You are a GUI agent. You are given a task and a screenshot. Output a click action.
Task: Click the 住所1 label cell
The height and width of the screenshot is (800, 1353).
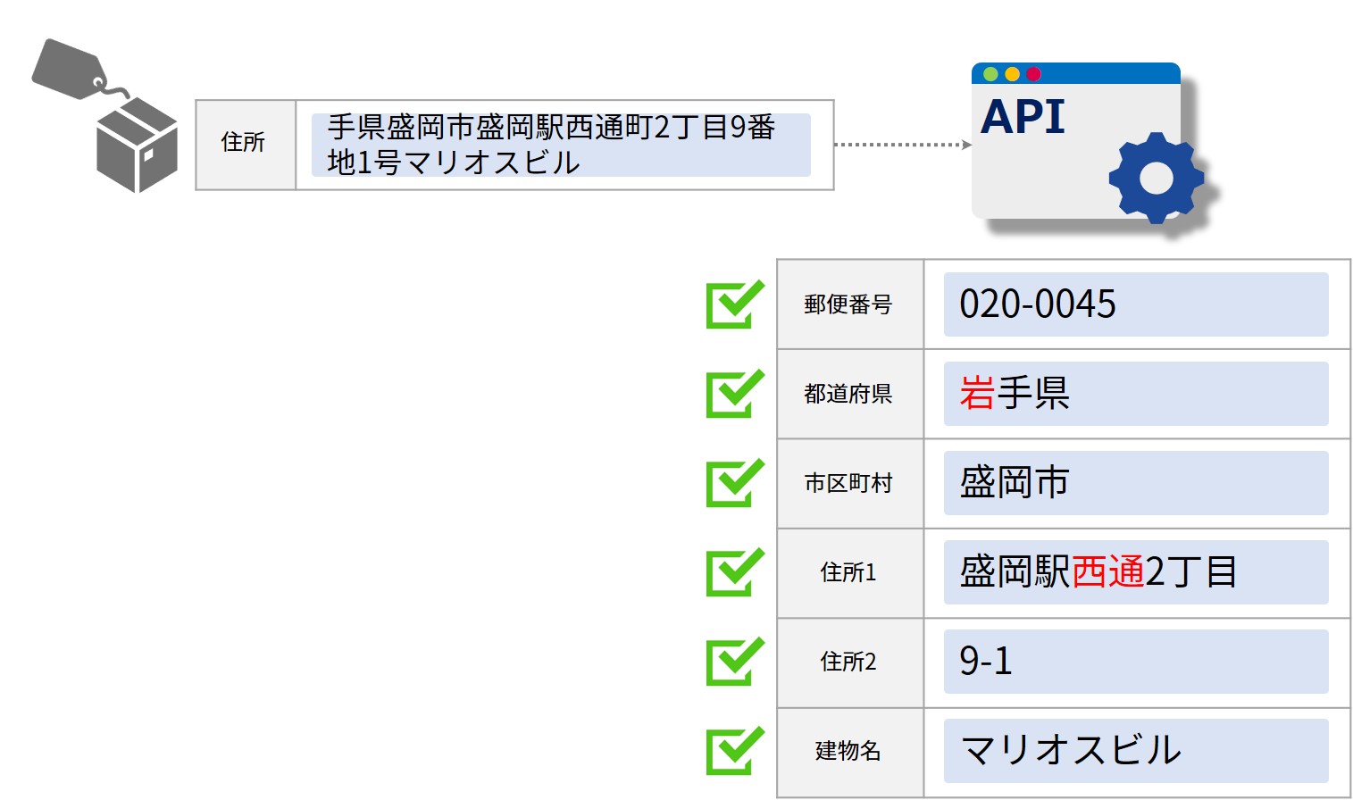click(x=850, y=572)
